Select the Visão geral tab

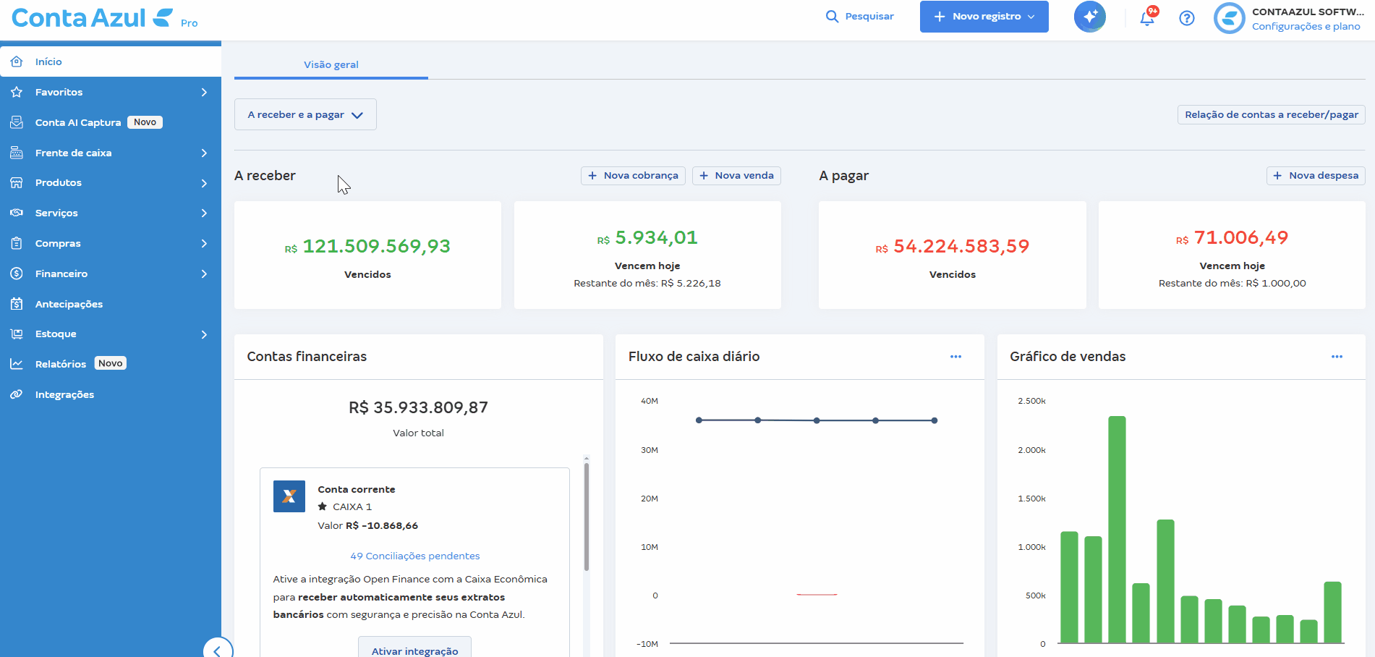click(x=331, y=64)
